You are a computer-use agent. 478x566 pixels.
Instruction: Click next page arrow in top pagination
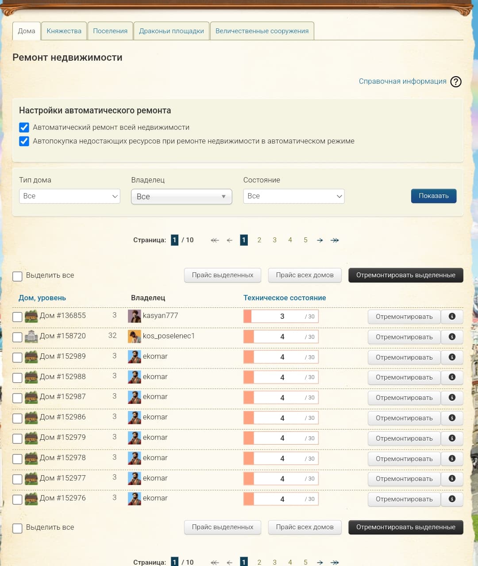point(320,240)
